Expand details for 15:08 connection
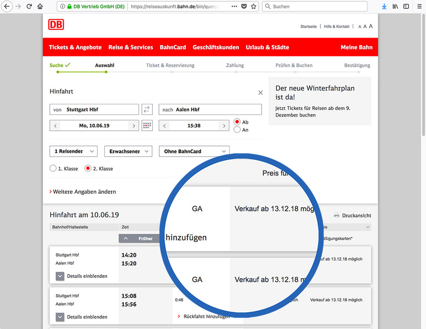The image size is (426, 329). coord(60,317)
